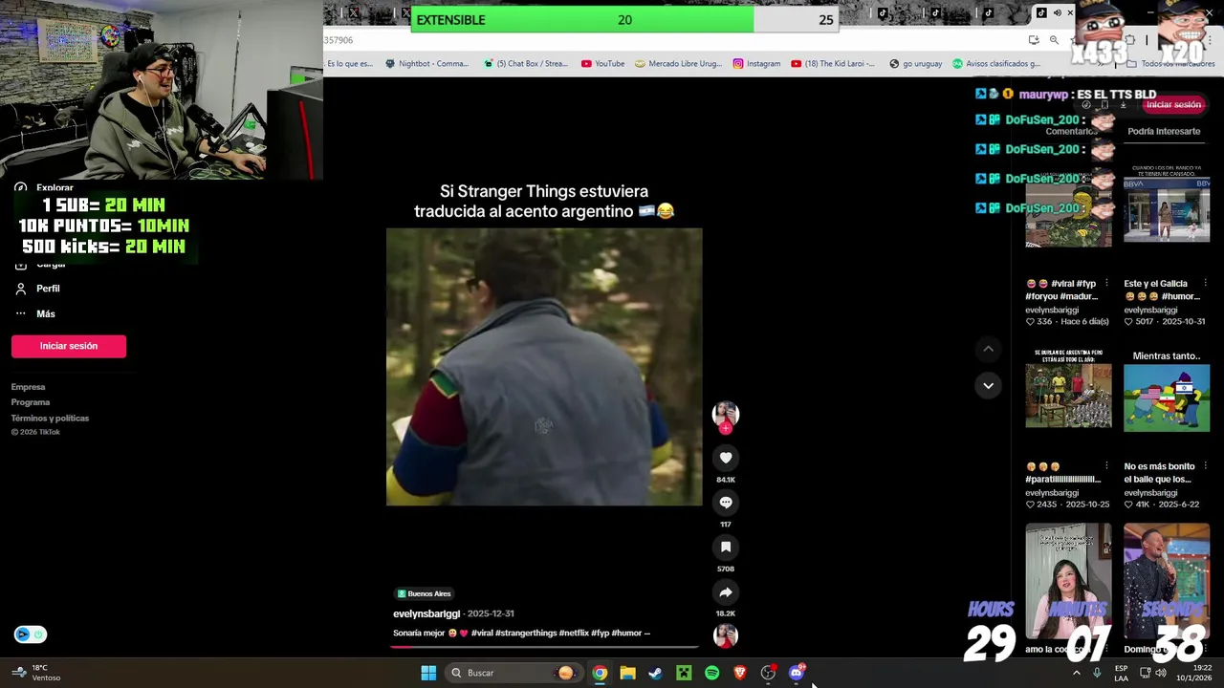This screenshot has width=1224, height=688.
Task: Click the ESP LAA language indicator
Action: (1121, 673)
